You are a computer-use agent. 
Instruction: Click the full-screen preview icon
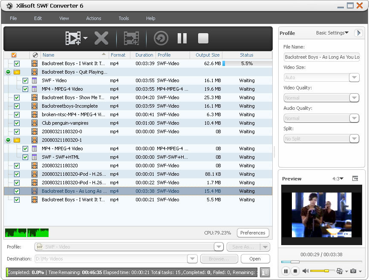(x=355, y=178)
